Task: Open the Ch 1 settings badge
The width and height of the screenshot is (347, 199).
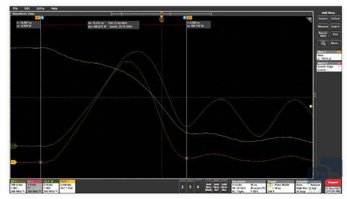Action: tap(18, 186)
